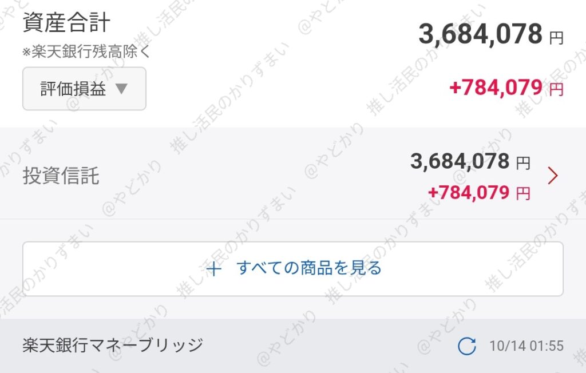This screenshot has height=373, width=586.
Task: Click the red 円 beside the top gain
Action: pos(556,89)
